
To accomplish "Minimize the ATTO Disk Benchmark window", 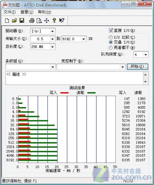I will coord(125,4).
